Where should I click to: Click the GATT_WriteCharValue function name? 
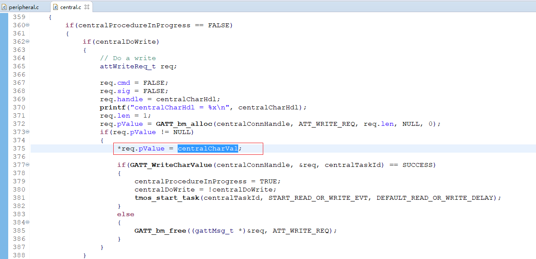171,165
